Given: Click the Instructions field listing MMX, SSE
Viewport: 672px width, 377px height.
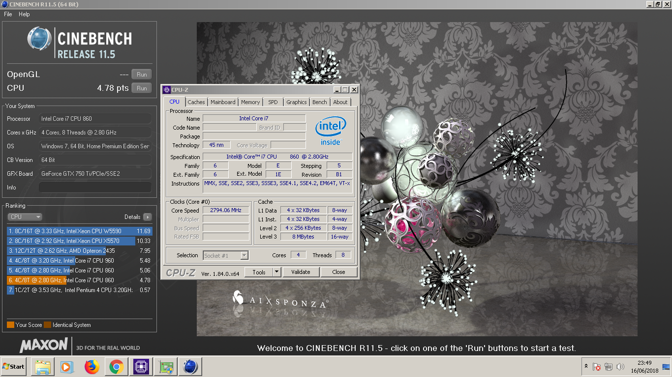Looking at the screenshot, I should [277, 186].
